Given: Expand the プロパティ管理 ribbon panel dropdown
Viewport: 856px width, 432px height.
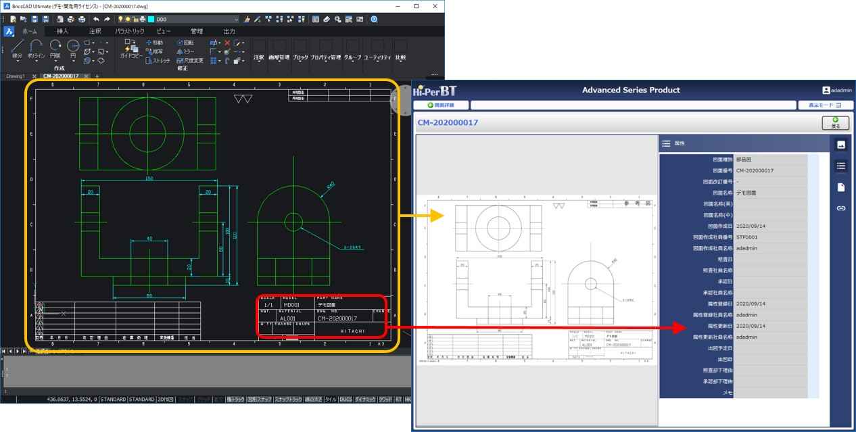Looking at the screenshot, I should (x=325, y=61).
